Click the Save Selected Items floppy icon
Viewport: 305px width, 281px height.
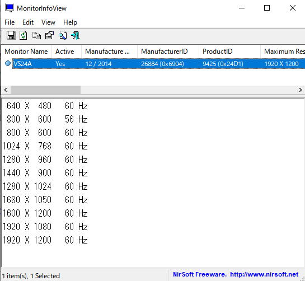11,35
